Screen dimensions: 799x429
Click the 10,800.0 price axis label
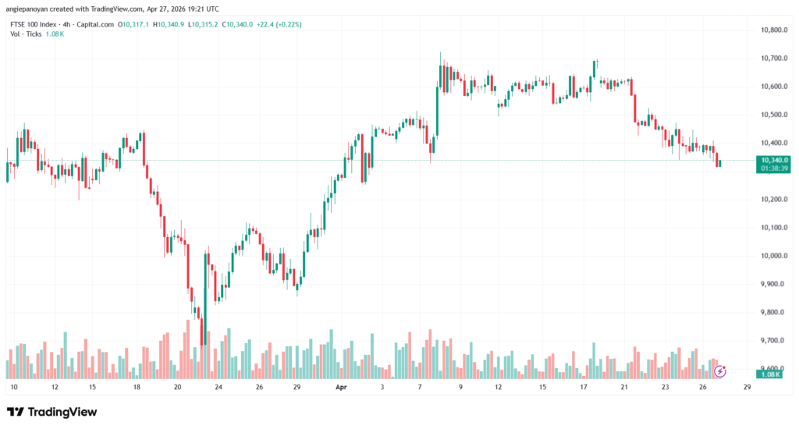(771, 30)
